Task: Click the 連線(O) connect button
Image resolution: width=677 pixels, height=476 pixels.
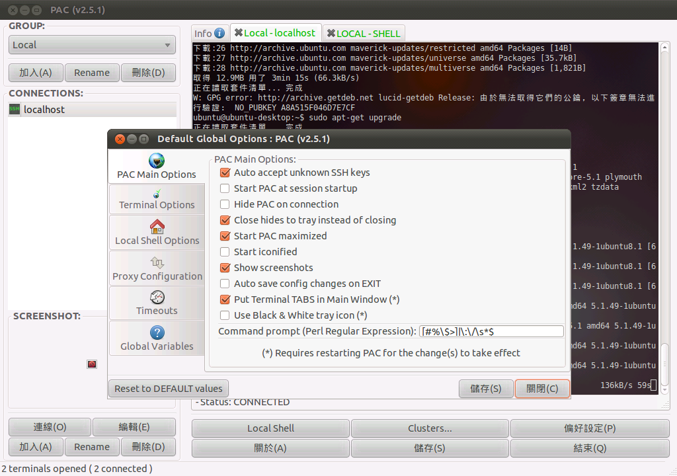Action: [50, 427]
